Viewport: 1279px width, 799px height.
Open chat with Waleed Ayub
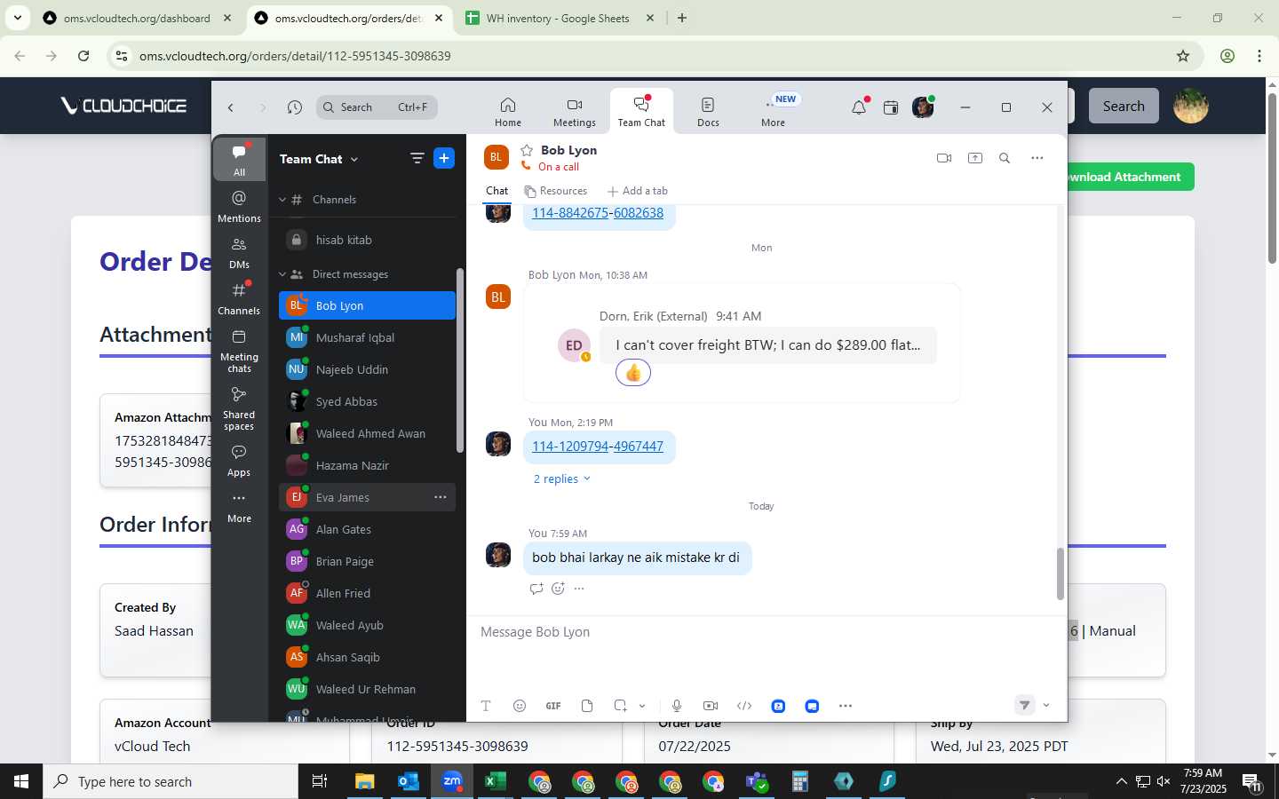click(367, 625)
